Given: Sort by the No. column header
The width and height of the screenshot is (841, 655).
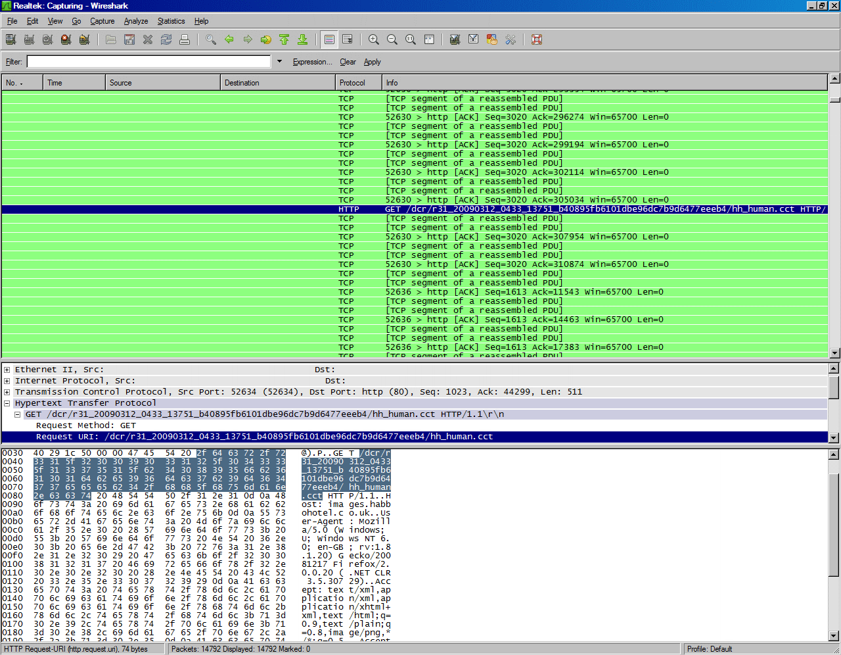Looking at the screenshot, I should [x=22, y=83].
